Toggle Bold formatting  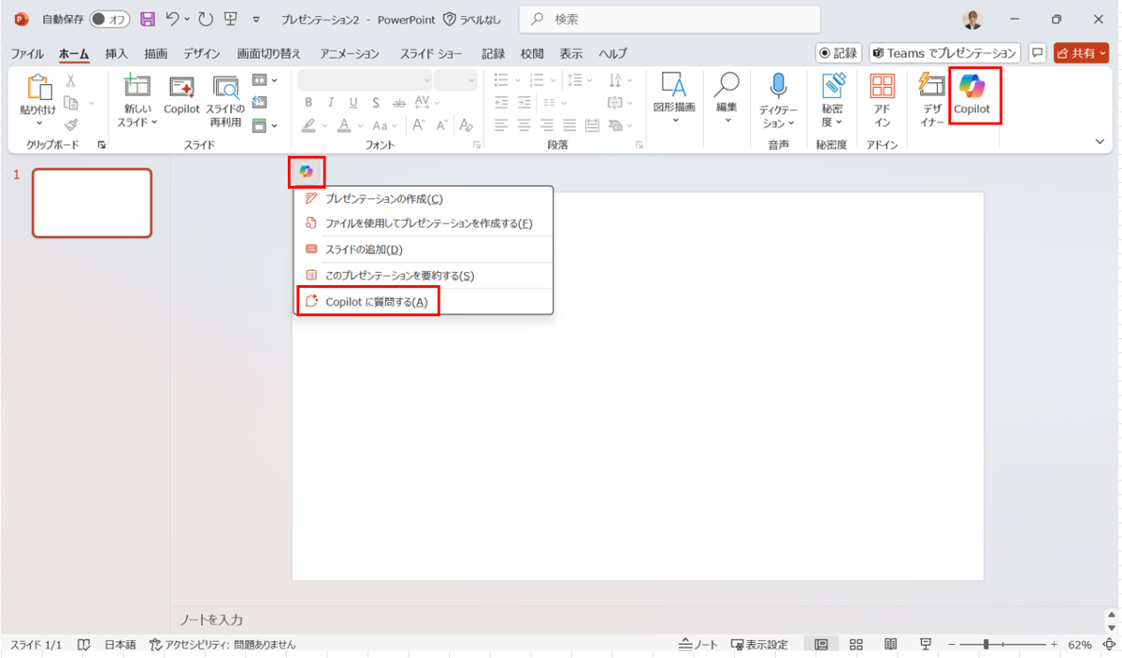pyautogui.click(x=309, y=103)
